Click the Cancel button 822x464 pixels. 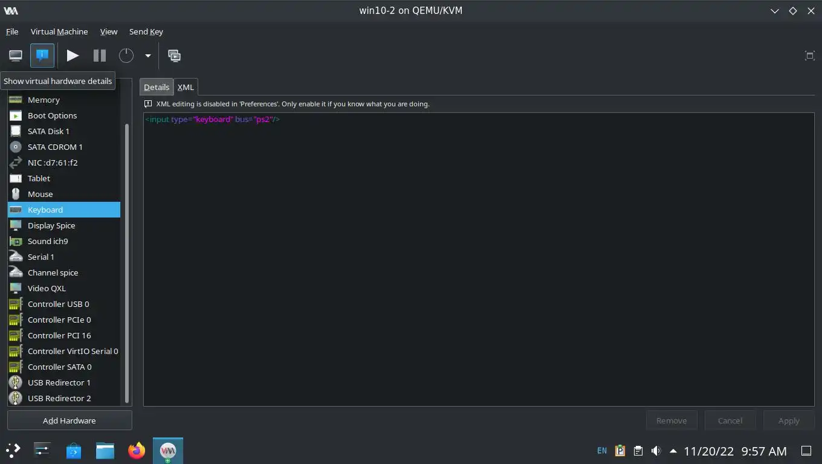click(x=730, y=420)
